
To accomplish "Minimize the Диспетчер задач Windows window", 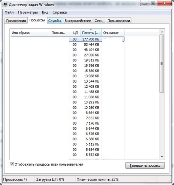I will pyautogui.click(x=144, y=3).
